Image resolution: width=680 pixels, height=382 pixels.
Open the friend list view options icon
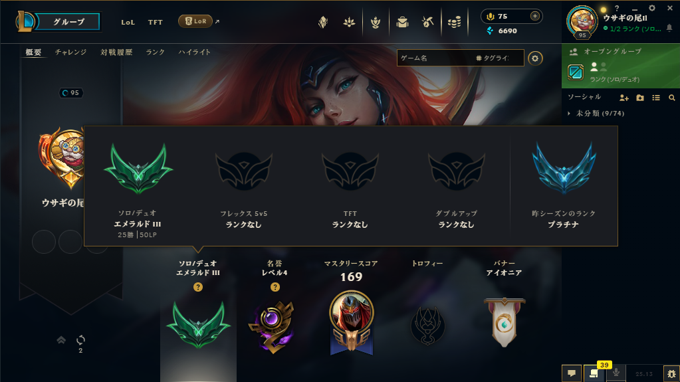[x=655, y=98]
